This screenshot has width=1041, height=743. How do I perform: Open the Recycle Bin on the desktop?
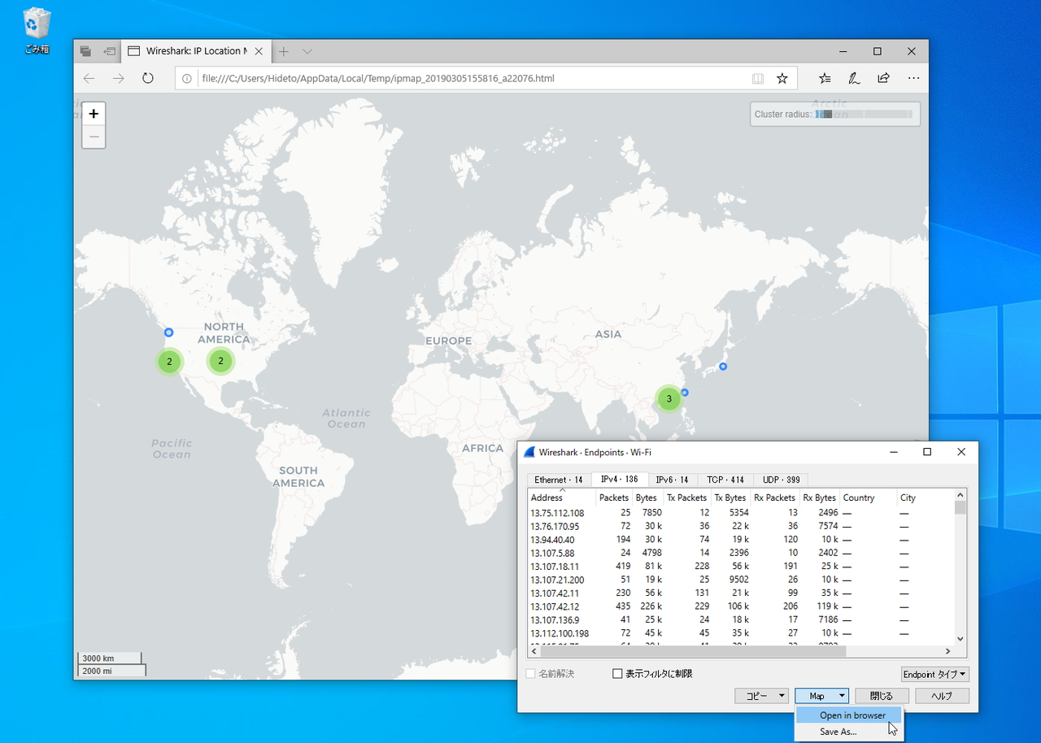[x=37, y=24]
